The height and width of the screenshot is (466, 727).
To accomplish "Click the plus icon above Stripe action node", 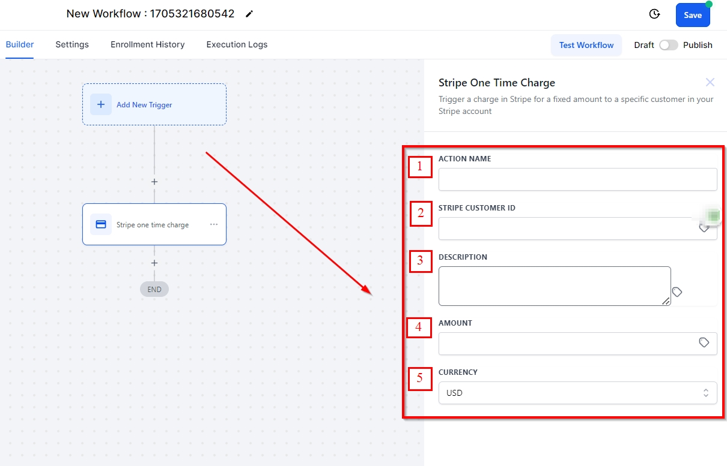I will point(154,182).
